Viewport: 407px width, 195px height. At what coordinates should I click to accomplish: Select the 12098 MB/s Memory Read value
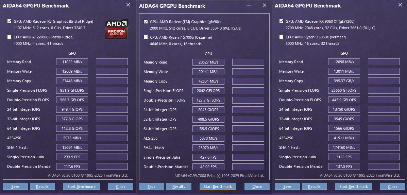344,62
